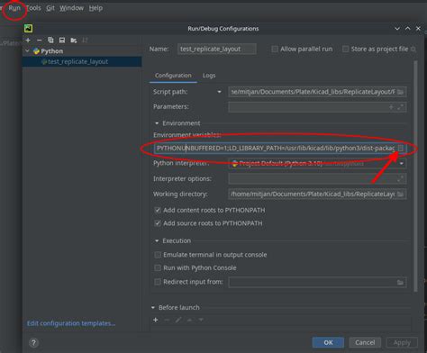The width and height of the screenshot is (427, 353).
Task: Collapse the Python tree node
Action: pos(28,51)
